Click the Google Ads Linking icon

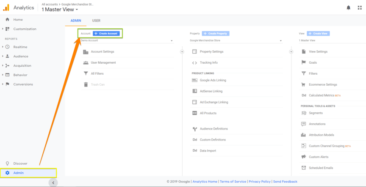coord(194,80)
